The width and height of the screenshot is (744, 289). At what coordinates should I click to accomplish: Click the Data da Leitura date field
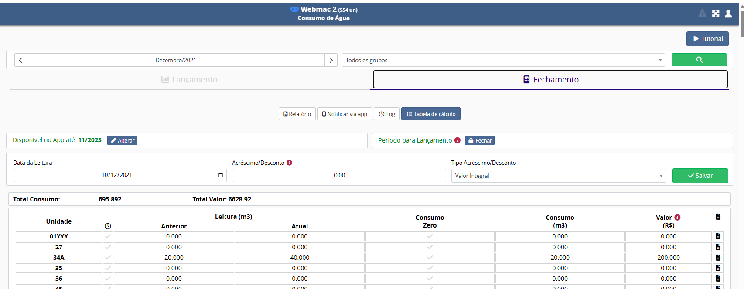120,175
